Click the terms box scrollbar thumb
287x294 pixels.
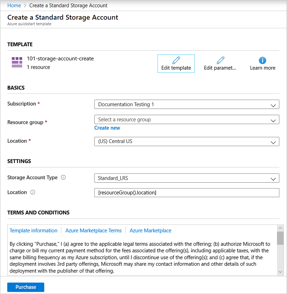280,238
